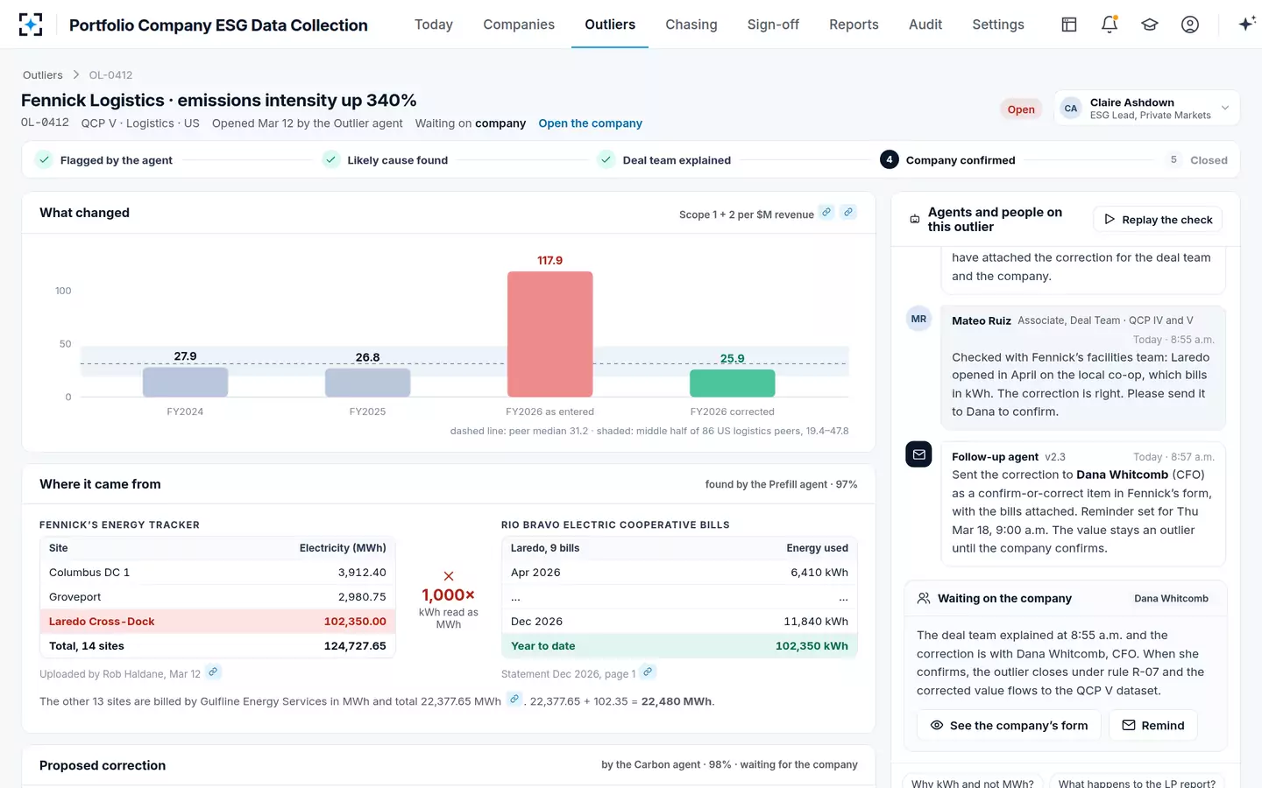Image resolution: width=1262 pixels, height=788 pixels.
Task: Select the Company confirmed step
Action: [x=948, y=160]
